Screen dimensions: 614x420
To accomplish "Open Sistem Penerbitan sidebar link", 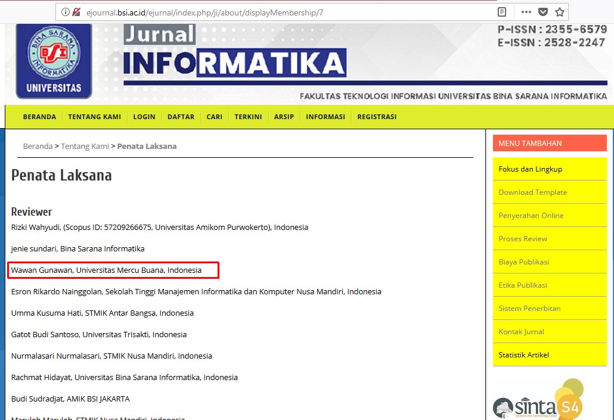I will [550, 309].
